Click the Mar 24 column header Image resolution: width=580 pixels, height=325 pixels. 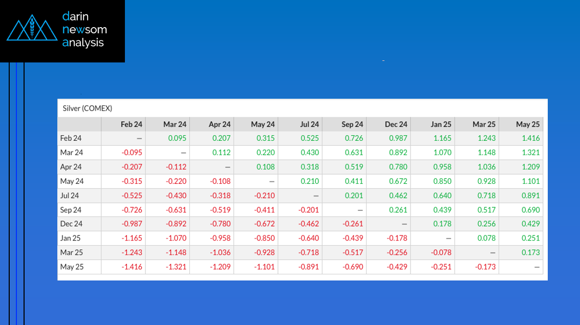[175, 124]
